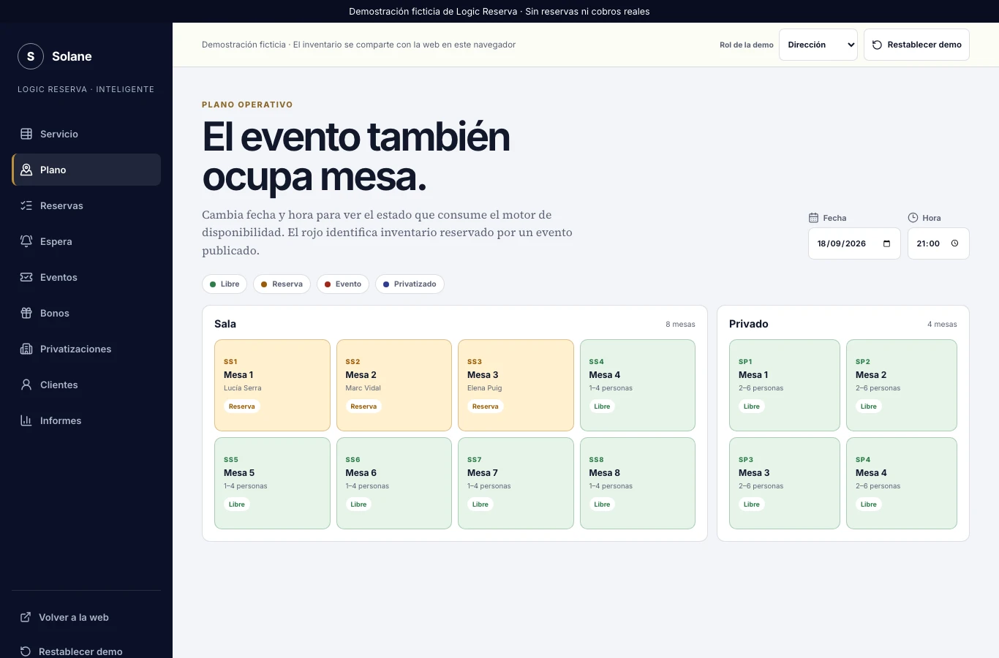Click the Clientes person icon
The width and height of the screenshot is (999, 658).
(26, 385)
